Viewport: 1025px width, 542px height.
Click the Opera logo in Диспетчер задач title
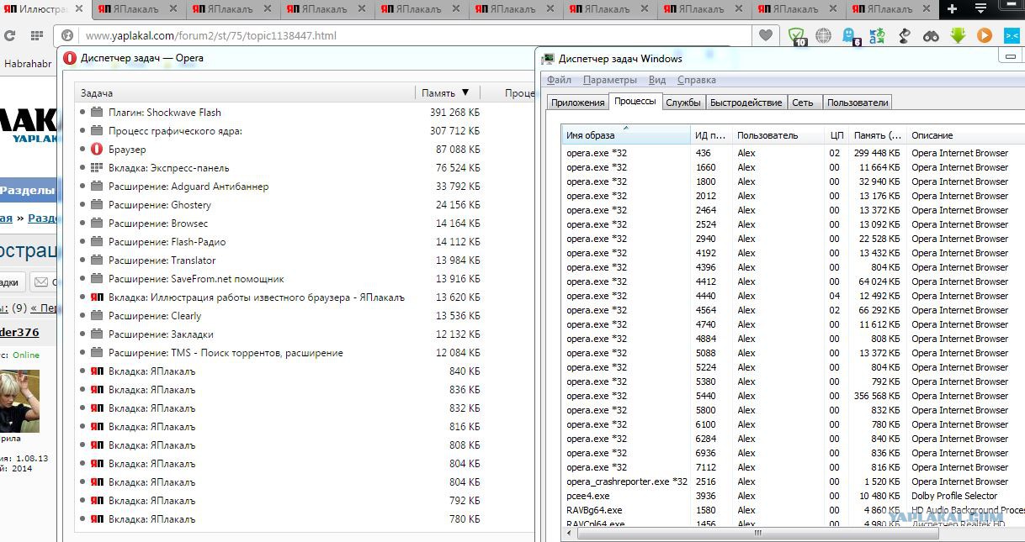(72, 58)
